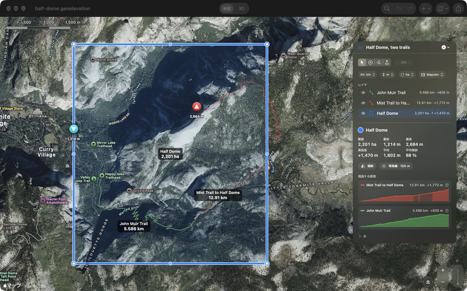Click the red highest point marker

click(x=197, y=107)
